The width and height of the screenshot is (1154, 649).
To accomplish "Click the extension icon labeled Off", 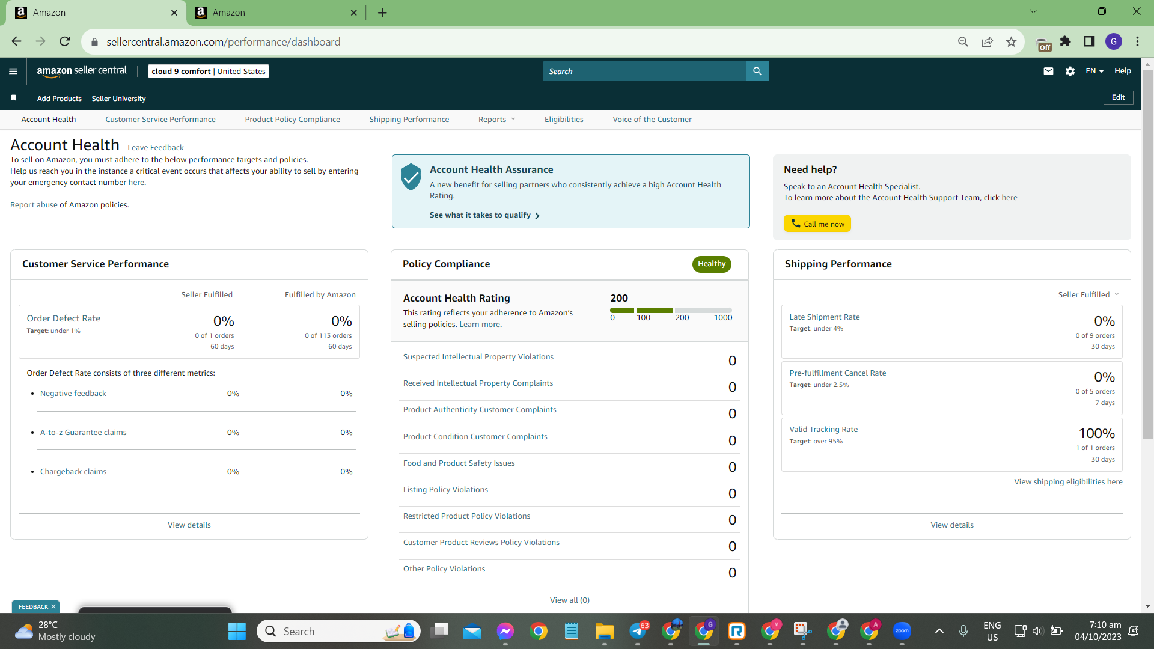I will tap(1044, 44).
